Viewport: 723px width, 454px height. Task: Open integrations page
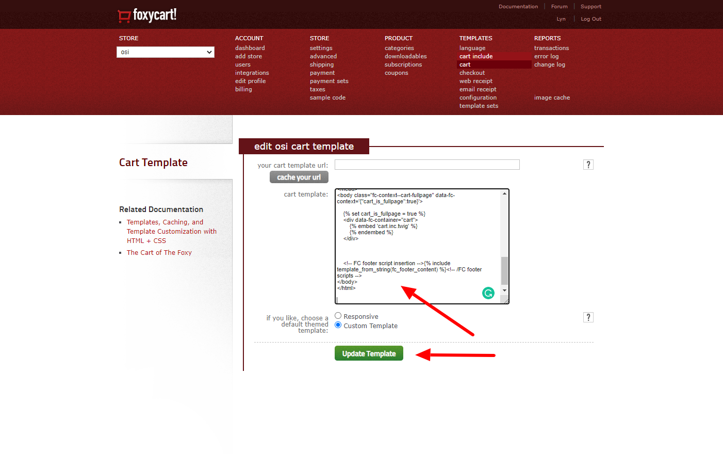coord(252,73)
